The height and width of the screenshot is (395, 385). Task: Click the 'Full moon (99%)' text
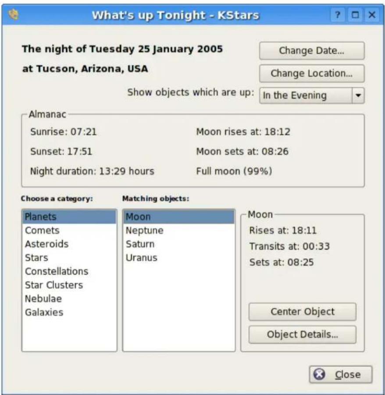[234, 171]
